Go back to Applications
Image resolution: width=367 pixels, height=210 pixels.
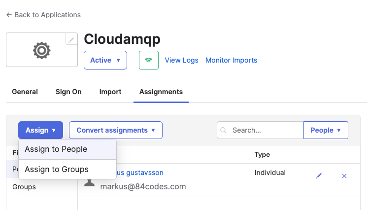43,15
